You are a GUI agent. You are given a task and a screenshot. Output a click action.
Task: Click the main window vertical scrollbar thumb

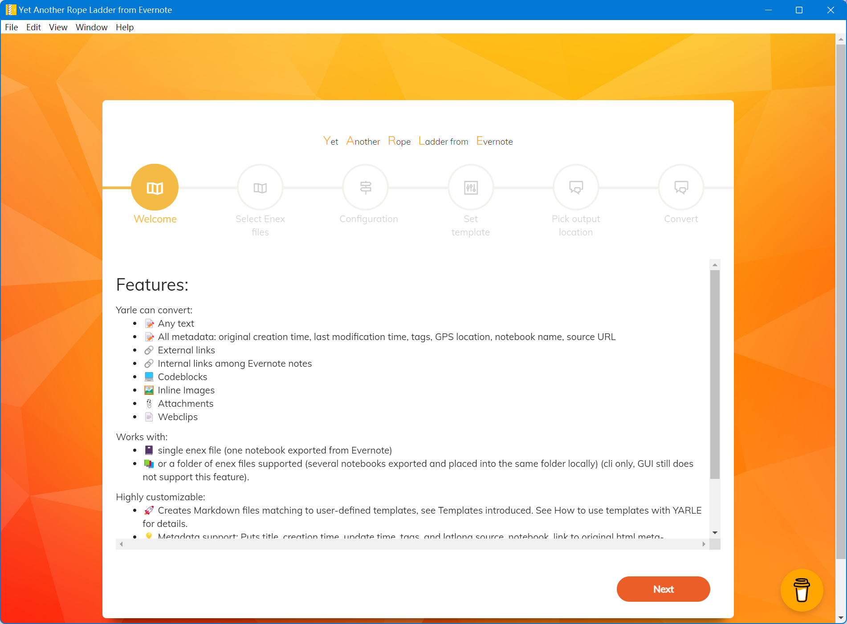(x=841, y=301)
